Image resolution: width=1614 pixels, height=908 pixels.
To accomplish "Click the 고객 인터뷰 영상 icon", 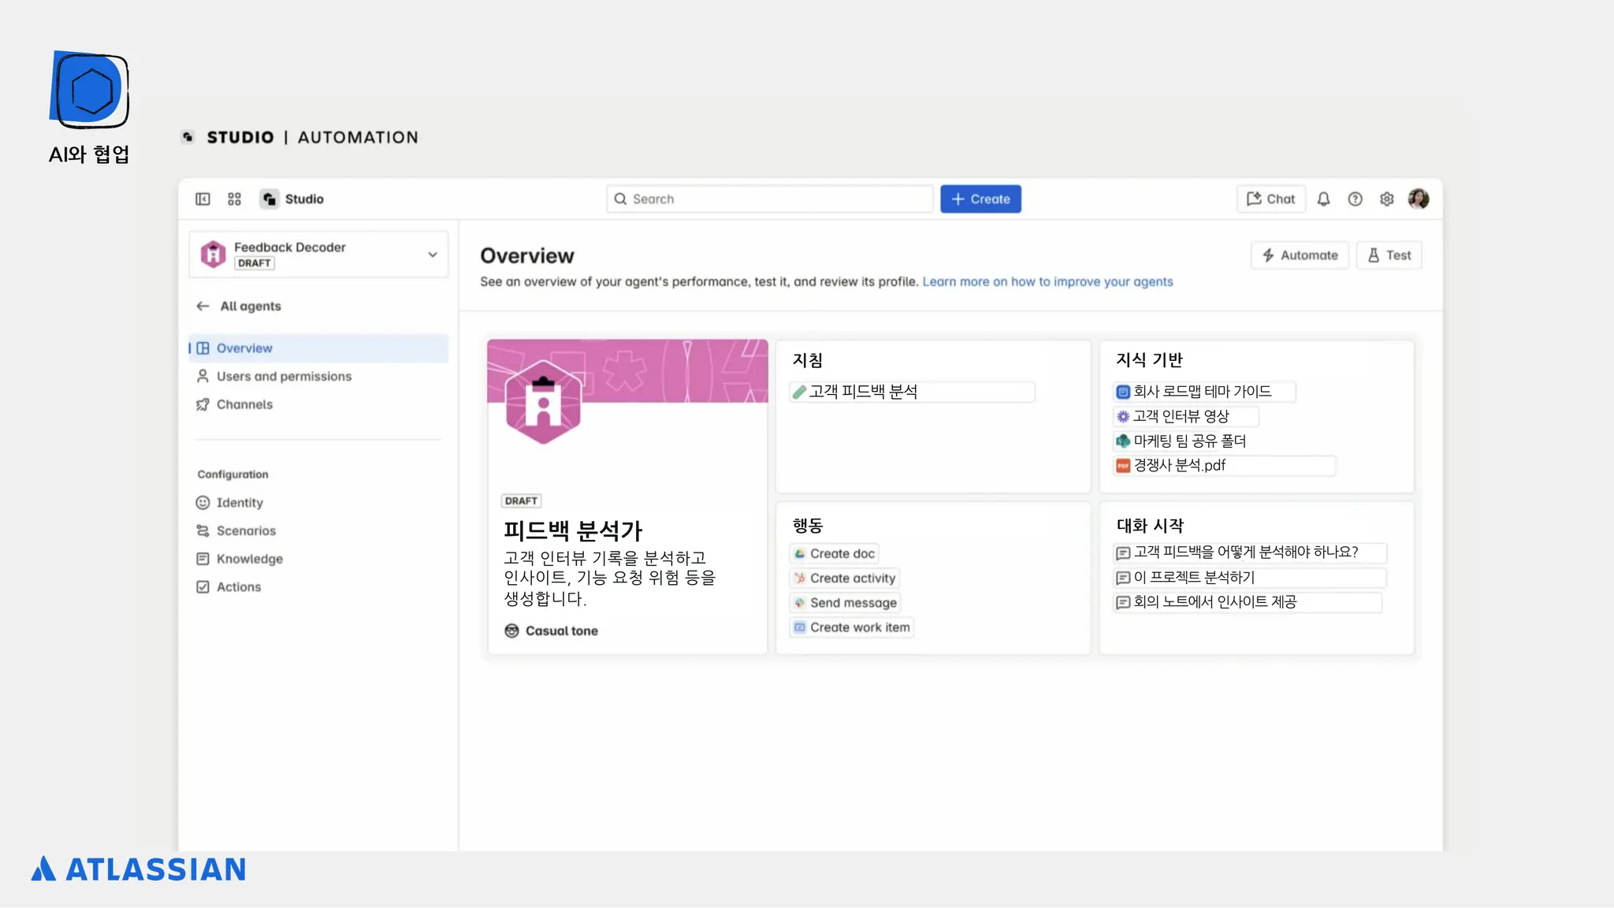I will click(x=1123, y=416).
